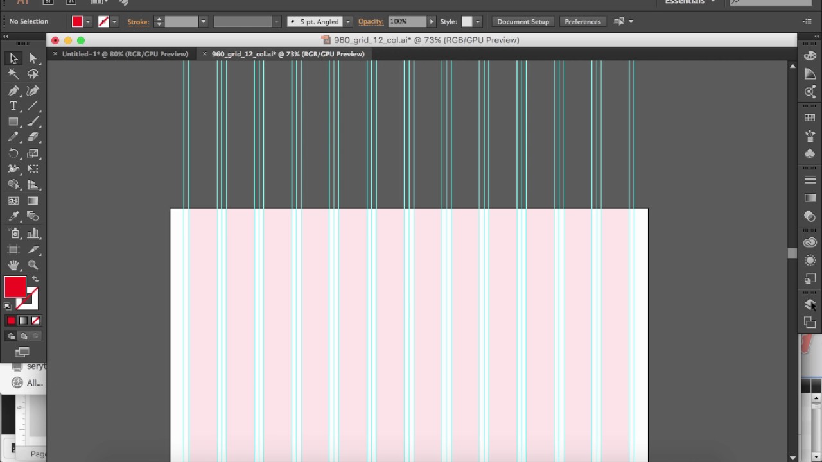Viewport: 822px width, 462px height.
Task: Select the Lasso tool
Action: point(33,74)
